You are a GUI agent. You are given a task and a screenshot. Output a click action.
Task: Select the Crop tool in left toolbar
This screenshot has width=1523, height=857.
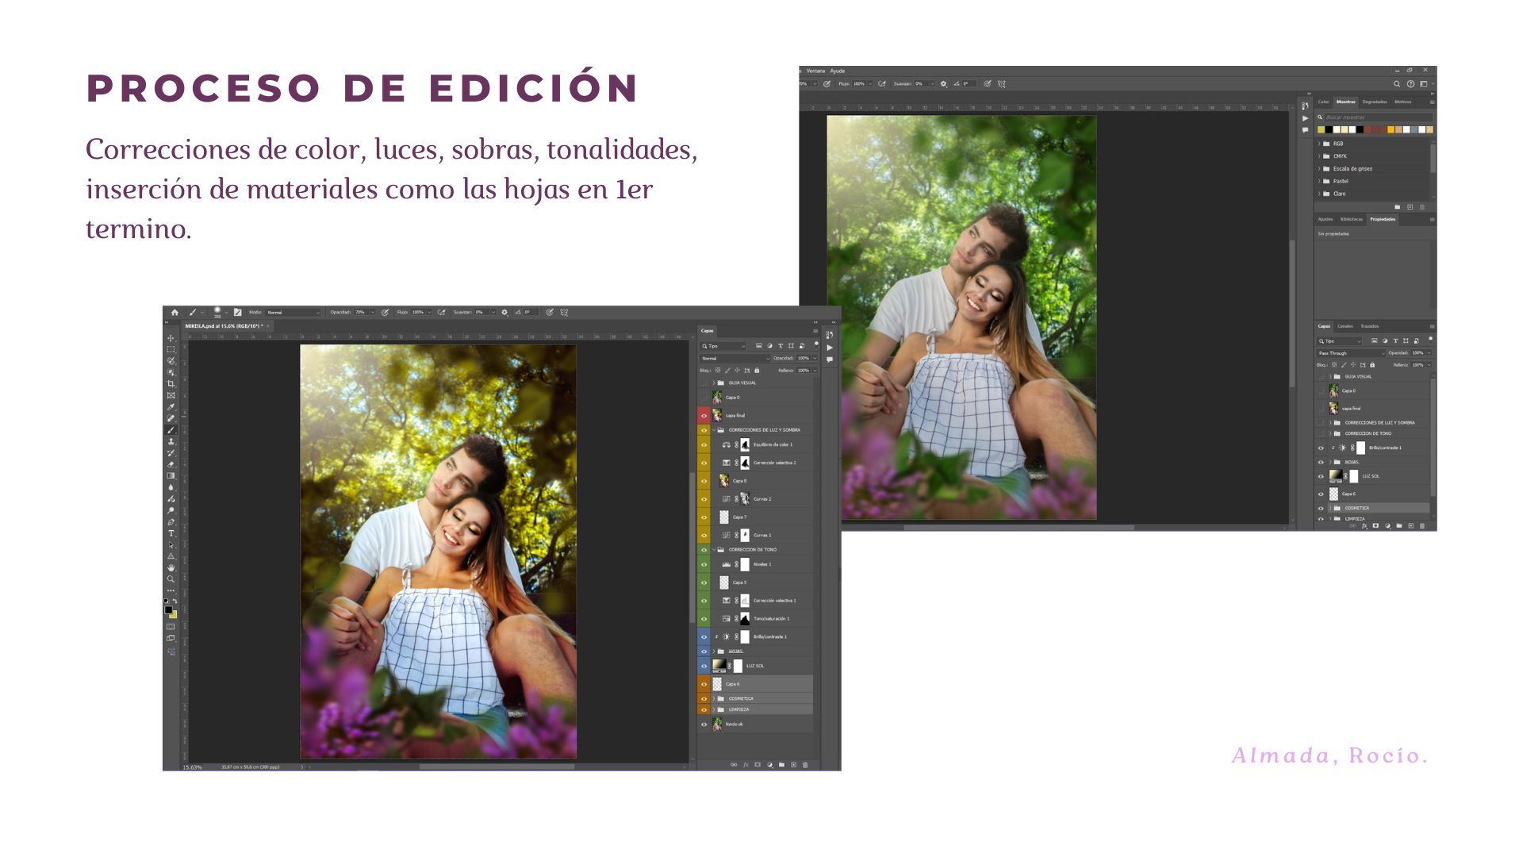(x=171, y=384)
